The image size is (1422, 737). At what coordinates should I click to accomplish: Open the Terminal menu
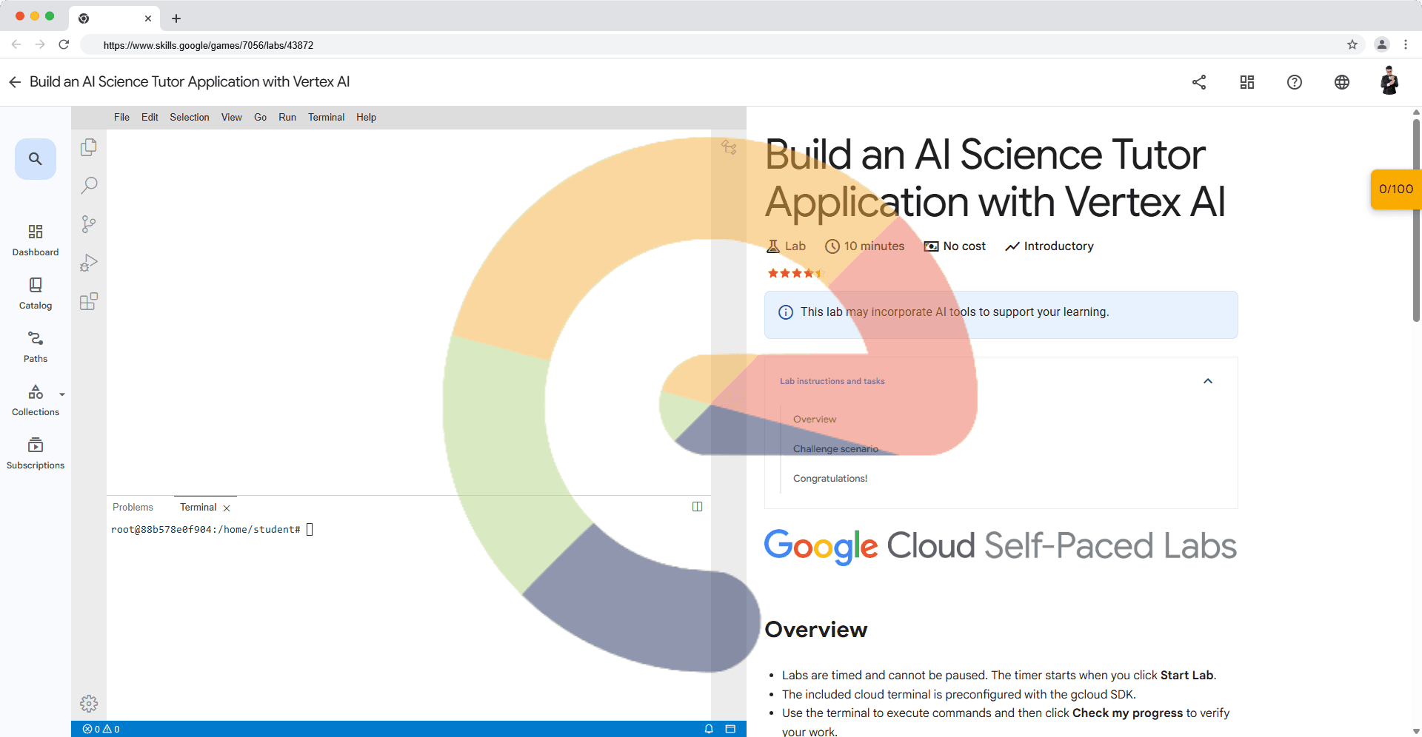coord(326,117)
